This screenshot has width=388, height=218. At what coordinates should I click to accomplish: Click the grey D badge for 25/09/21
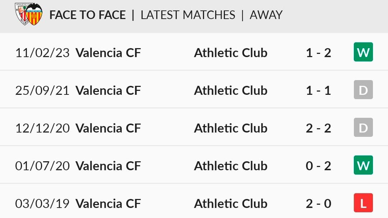click(x=363, y=90)
